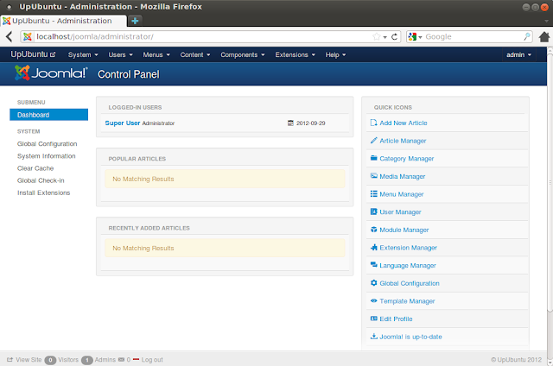
Task: Expand the Content dropdown menu
Action: (x=195, y=54)
